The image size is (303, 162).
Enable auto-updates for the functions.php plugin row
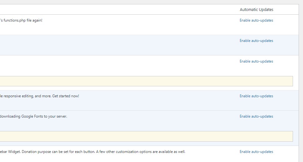[256, 20]
